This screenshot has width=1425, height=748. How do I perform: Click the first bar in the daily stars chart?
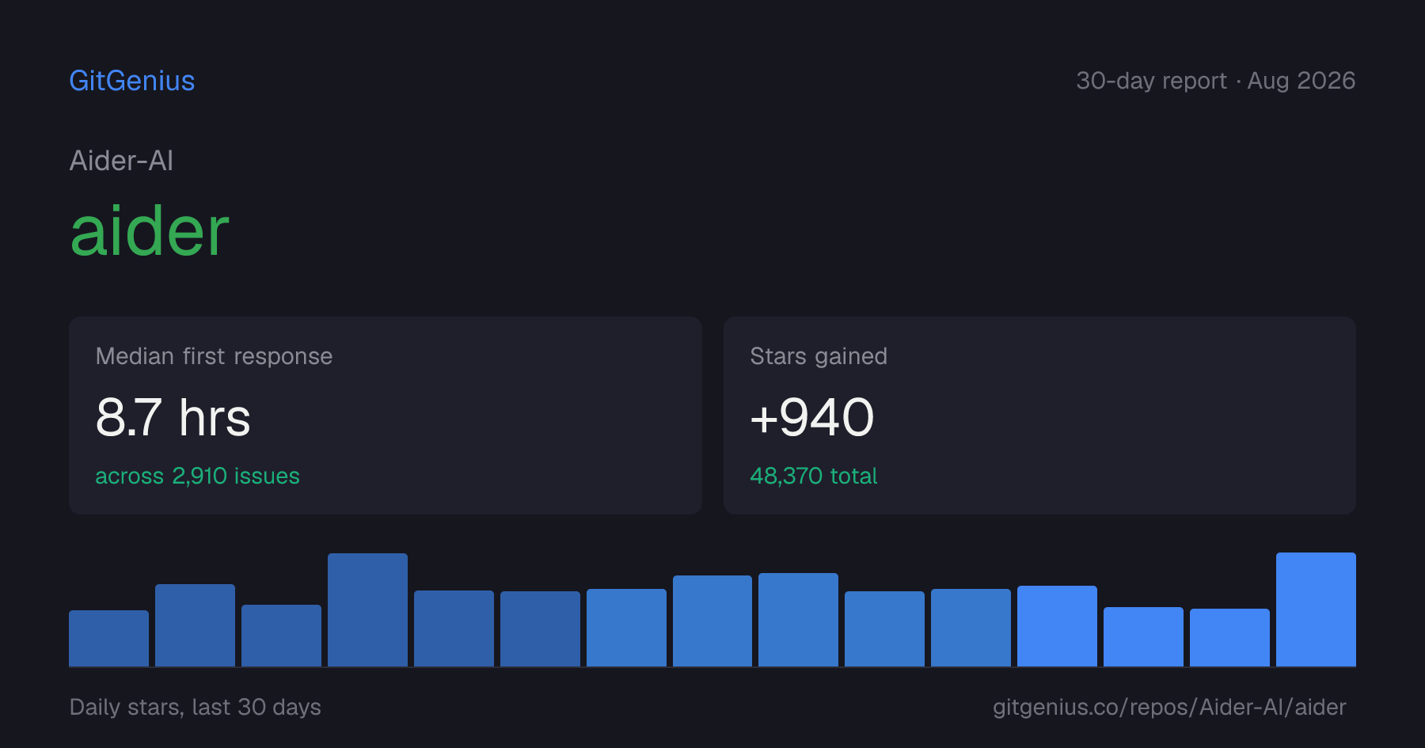[x=108, y=638]
